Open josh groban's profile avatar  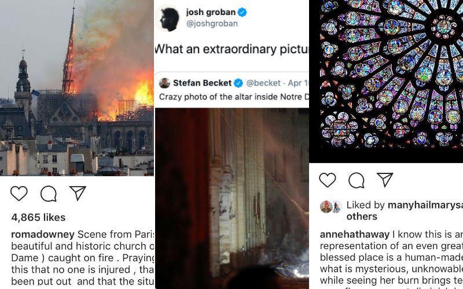point(168,19)
